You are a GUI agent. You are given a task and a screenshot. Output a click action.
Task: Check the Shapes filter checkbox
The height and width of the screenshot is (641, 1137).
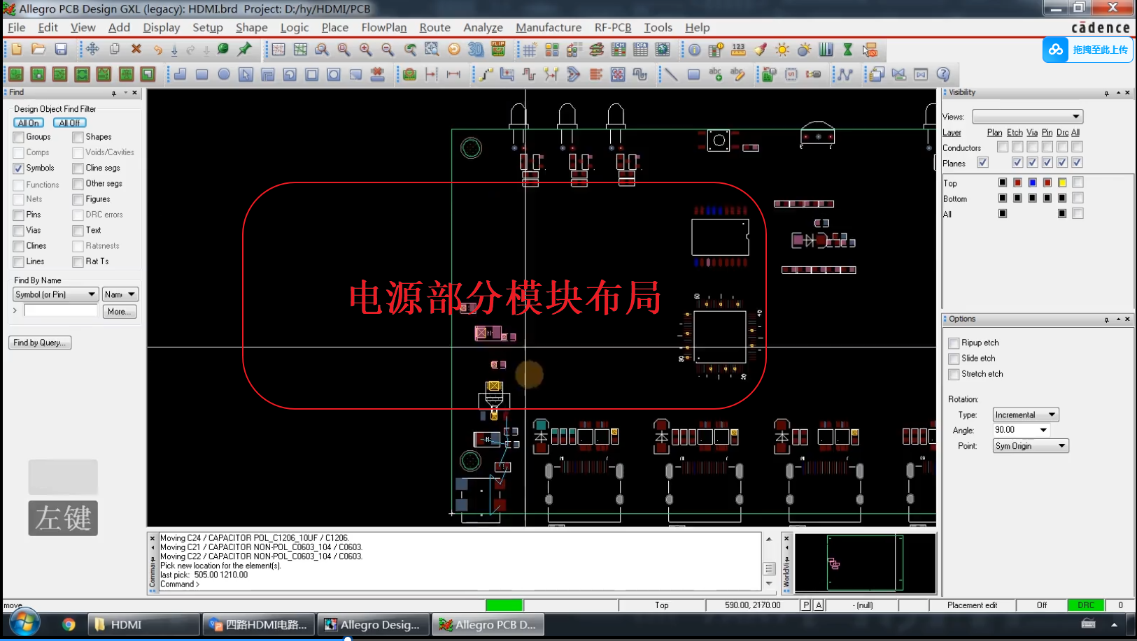point(78,137)
